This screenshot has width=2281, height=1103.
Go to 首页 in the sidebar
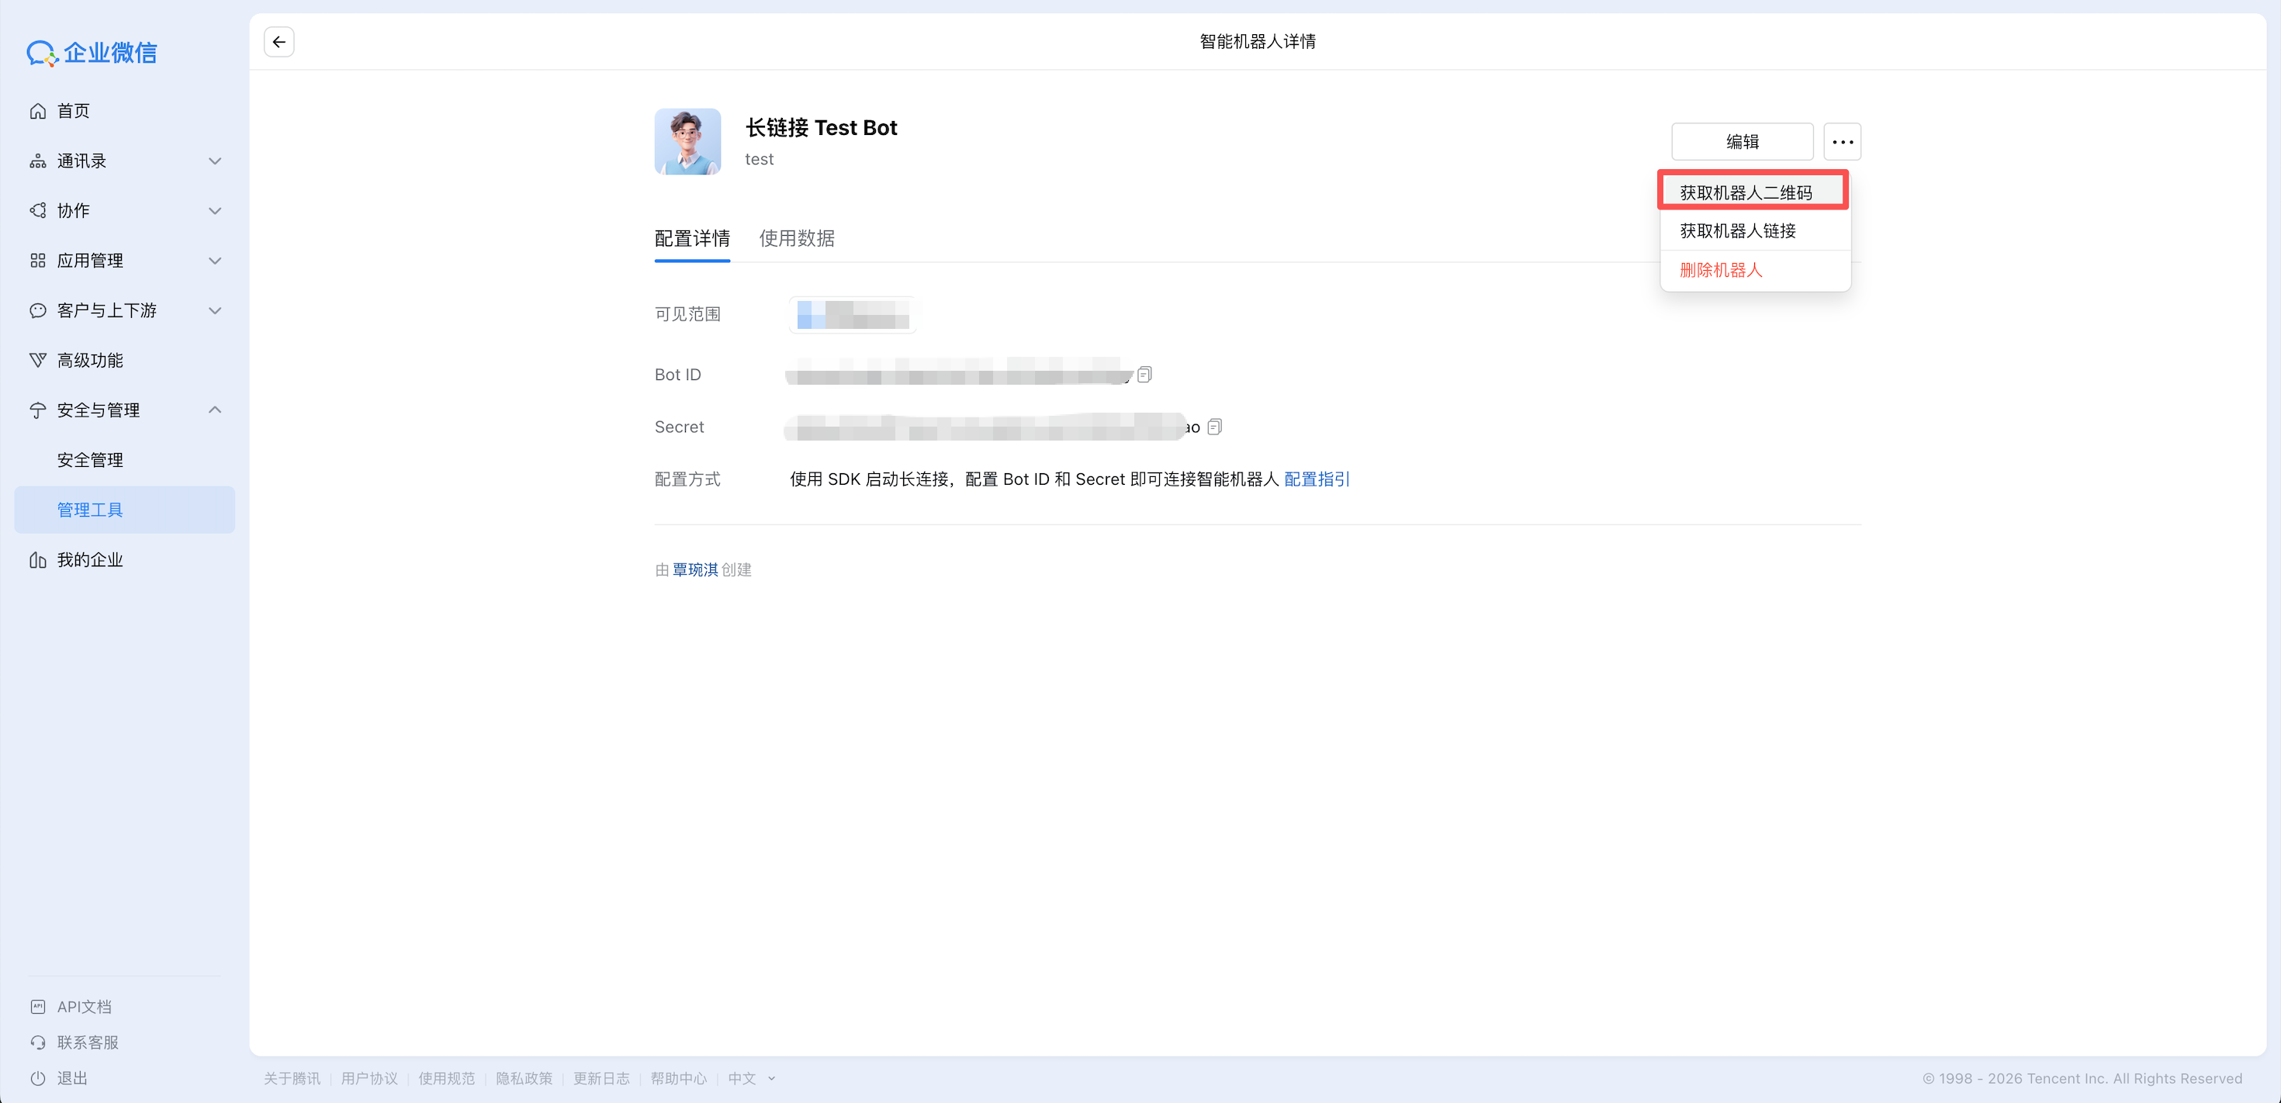point(74,111)
